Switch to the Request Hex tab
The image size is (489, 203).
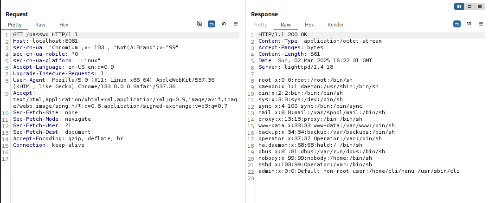tap(64, 25)
